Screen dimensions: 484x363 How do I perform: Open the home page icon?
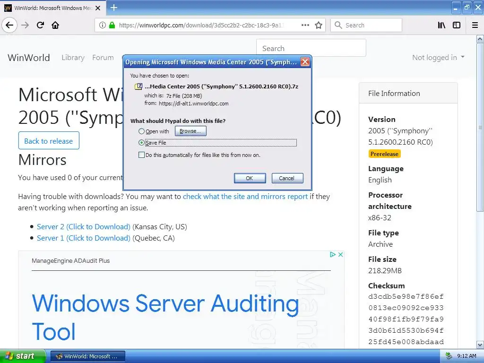[x=55, y=26]
